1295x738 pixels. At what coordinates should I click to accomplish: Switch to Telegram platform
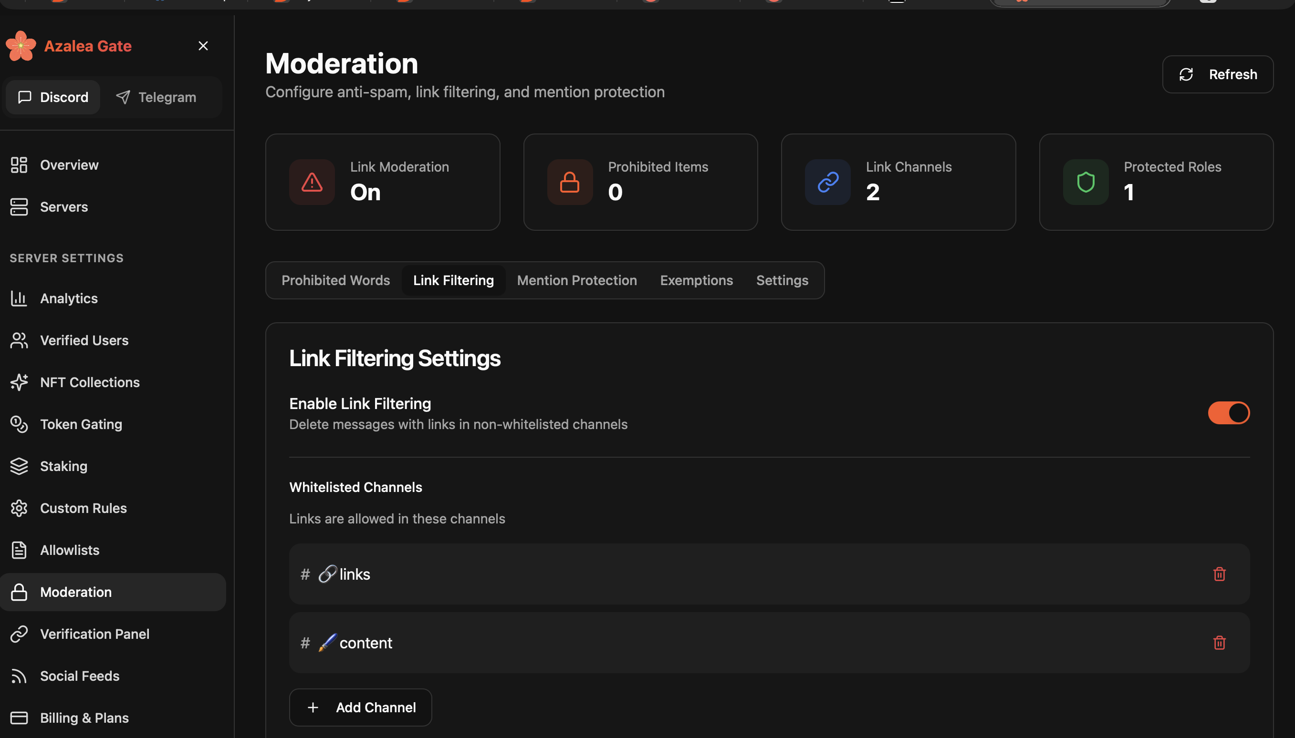pos(156,97)
